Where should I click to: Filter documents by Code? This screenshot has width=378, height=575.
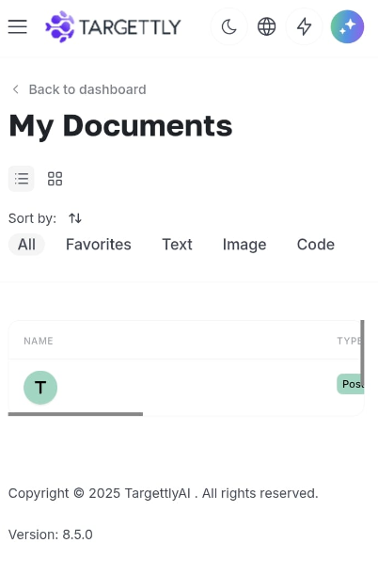coord(316,245)
